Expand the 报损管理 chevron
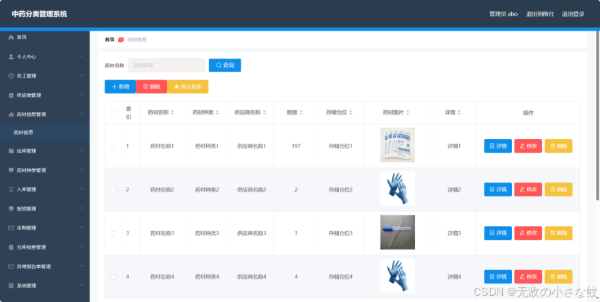The width and height of the screenshot is (600, 302). pos(82,209)
